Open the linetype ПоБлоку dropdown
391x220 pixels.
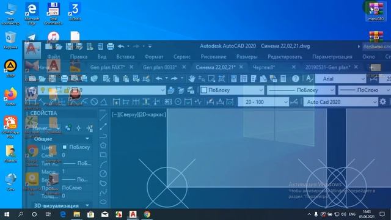301,90
